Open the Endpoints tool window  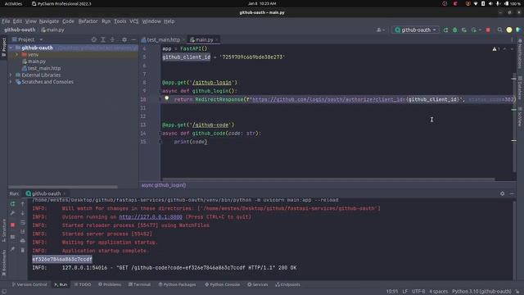point(287,284)
